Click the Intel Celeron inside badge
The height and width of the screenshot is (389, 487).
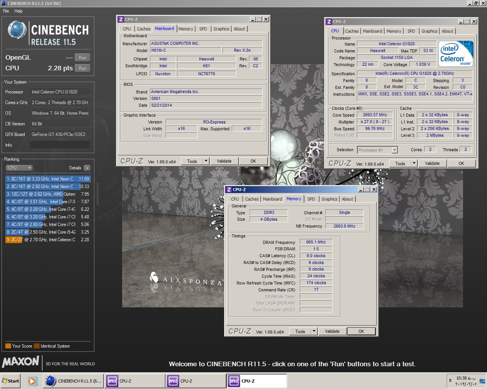(456, 54)
